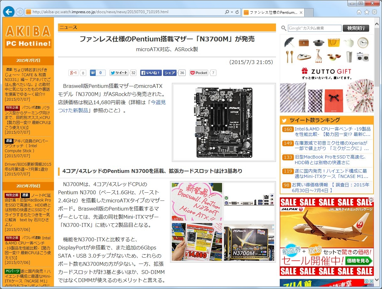
Task: Click the Google +1 button
Action: [73, 73]
